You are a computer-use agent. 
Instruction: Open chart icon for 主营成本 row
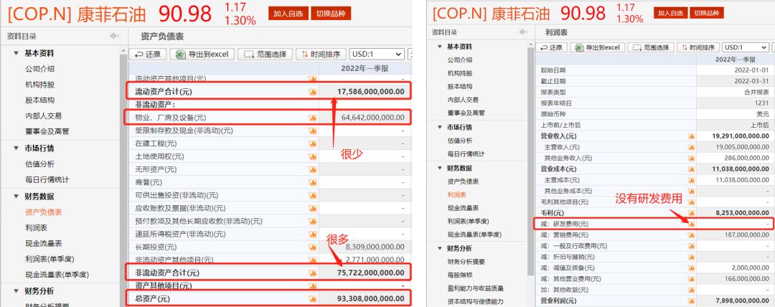point(691,180)
